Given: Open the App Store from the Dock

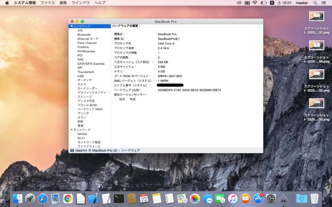Looking at the screenshot, I should [x=258, y=199].
